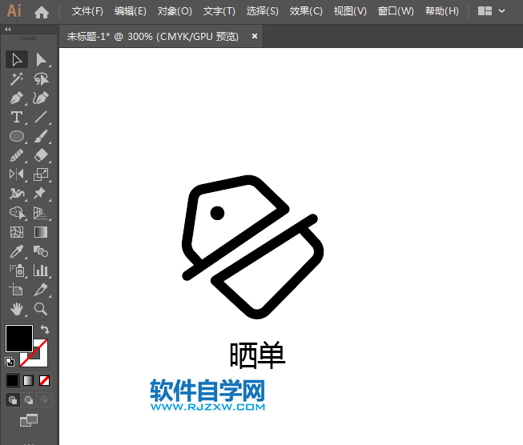The image size is (523, 445).
Task: Select the Blend tool
Action: tap(41, 251)
